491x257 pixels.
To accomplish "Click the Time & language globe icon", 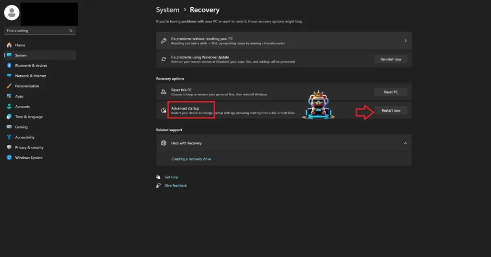I will click(x=9, y=117).
